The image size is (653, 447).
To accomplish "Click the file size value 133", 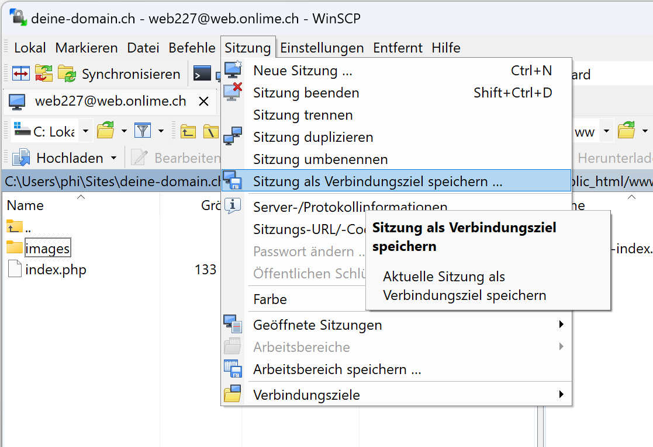I will pyautogui.click(x=205, y=270).
